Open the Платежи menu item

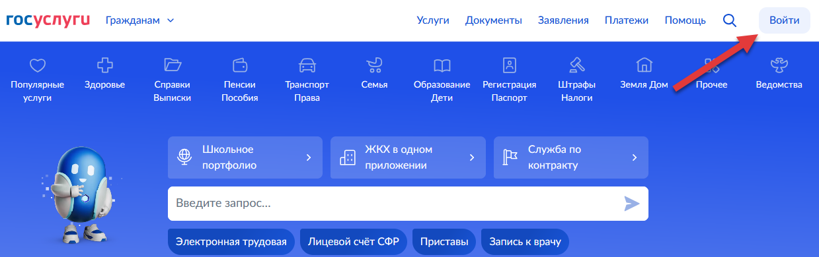coord(627,20)
